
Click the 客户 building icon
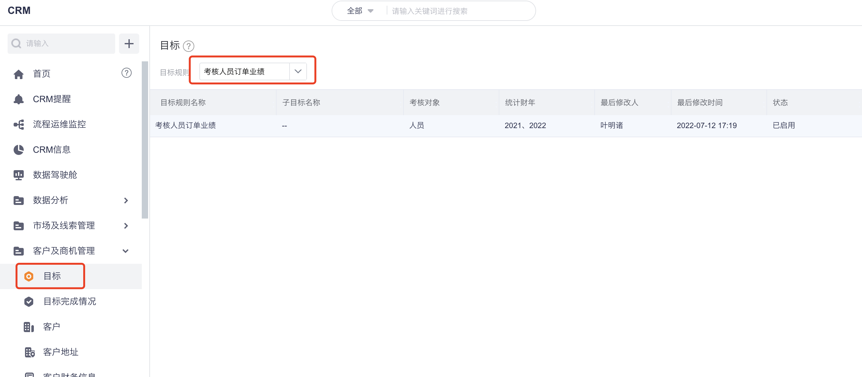[x=29, y=327]
